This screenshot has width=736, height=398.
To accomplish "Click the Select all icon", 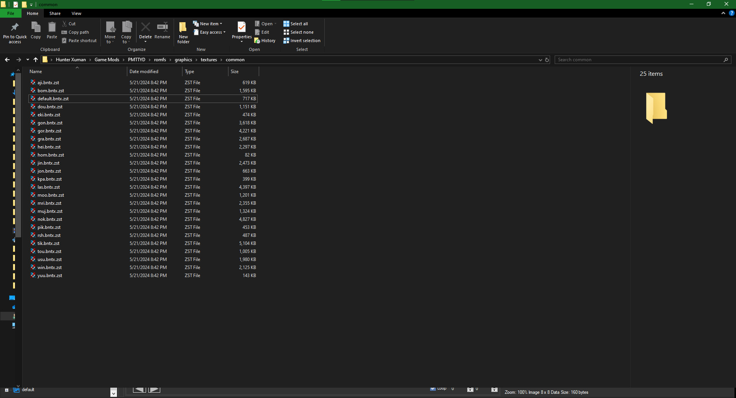I will click(286, 24).
